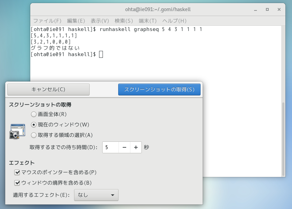Select the 取得する領域の選択 radio option
The width and height of the screenshot is (292, 209).
(34, 135)
